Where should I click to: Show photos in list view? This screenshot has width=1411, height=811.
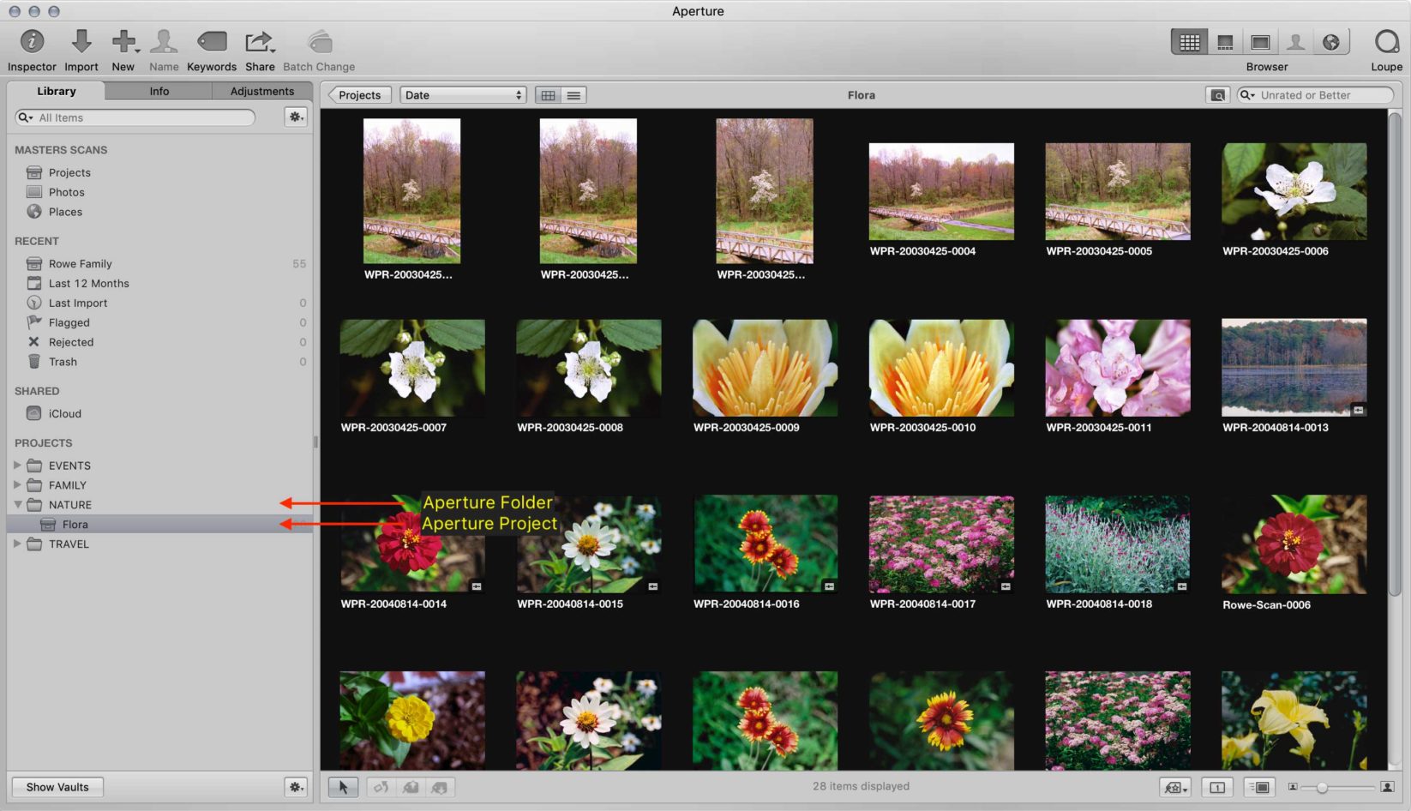[x=574, y=95]
